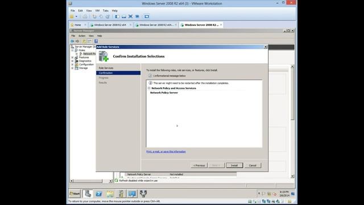The image size is (364, 205).
Task: Open dropdown arrow beside VMware folder icon
Action: [x=76, y=17]
